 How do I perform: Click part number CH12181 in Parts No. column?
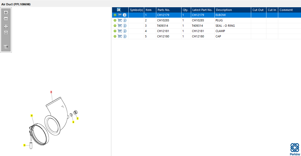click(163, 31)
